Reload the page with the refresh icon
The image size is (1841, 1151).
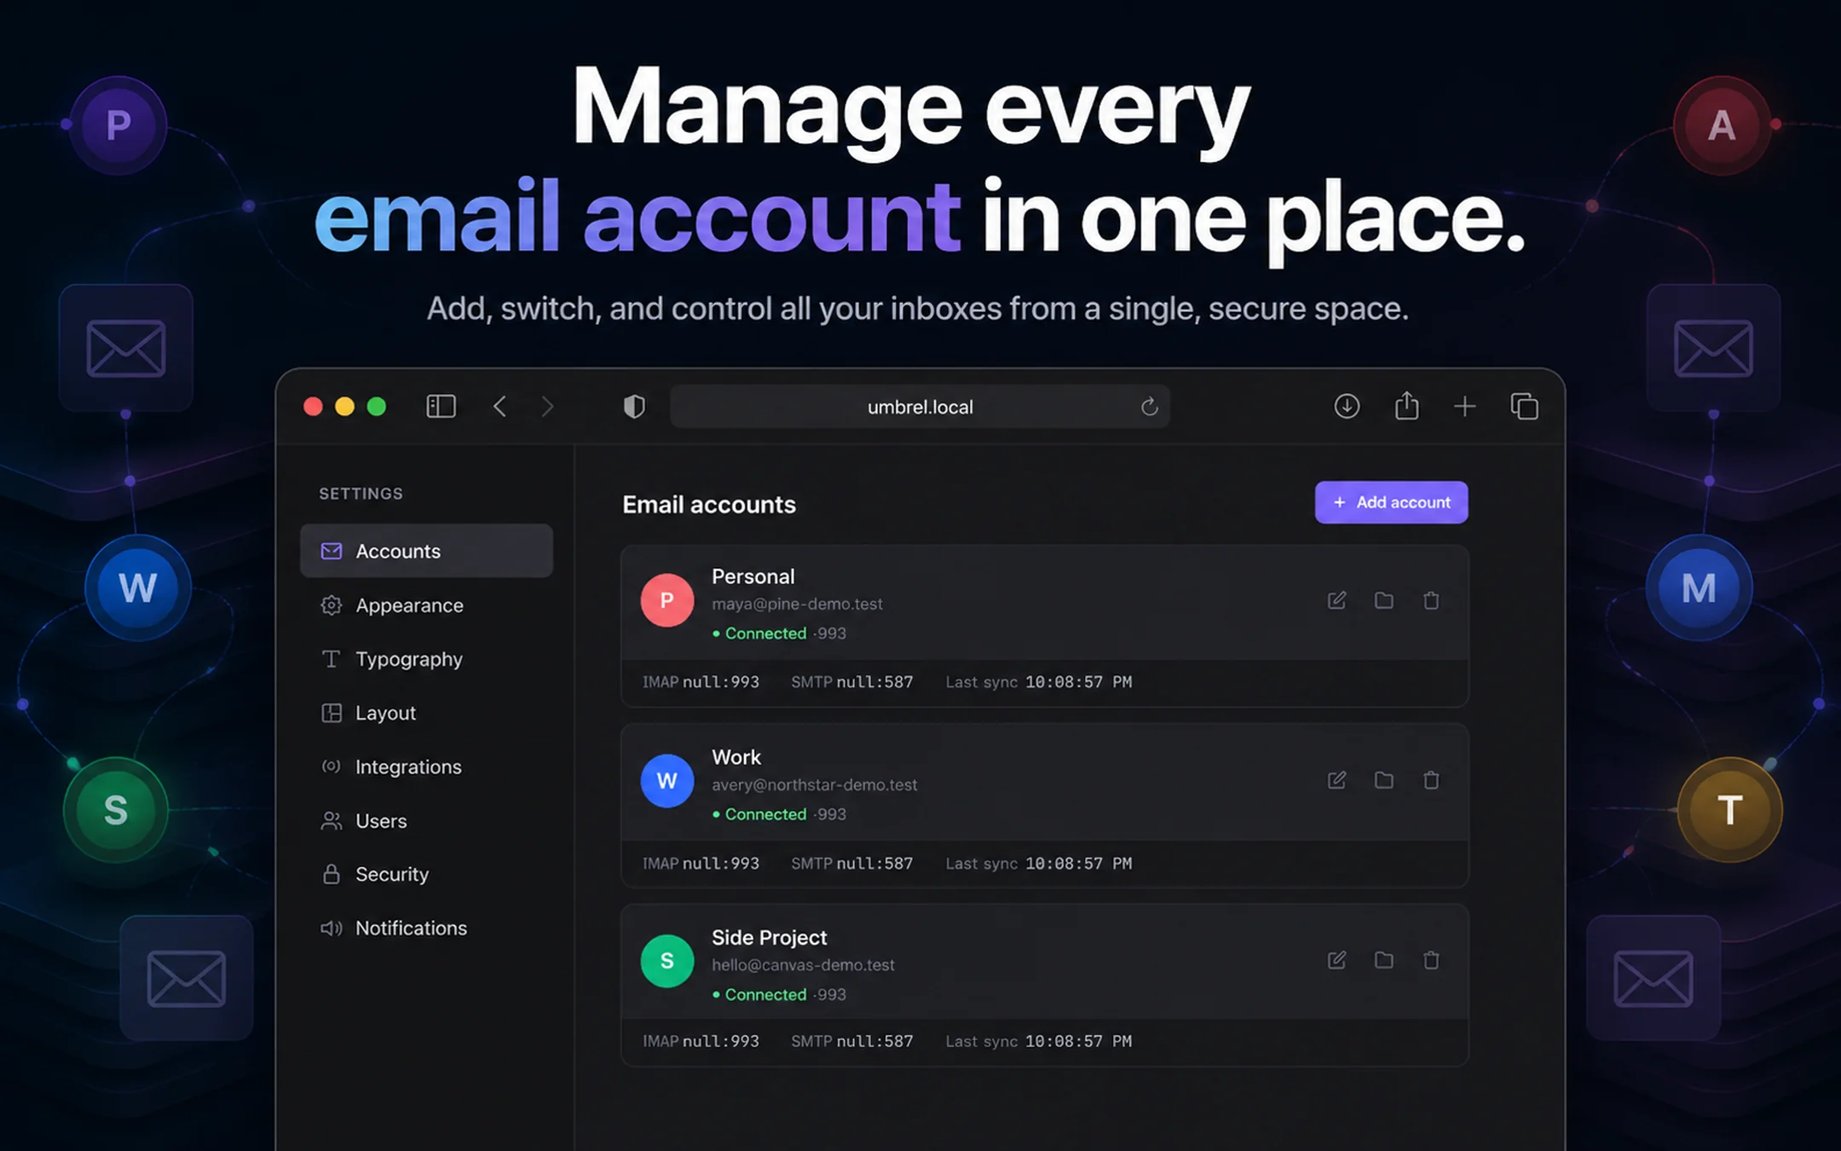tap(1149, 407)
